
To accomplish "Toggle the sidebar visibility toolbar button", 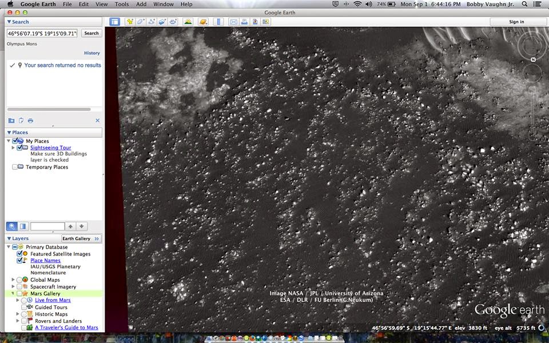I will click(114, 22).
